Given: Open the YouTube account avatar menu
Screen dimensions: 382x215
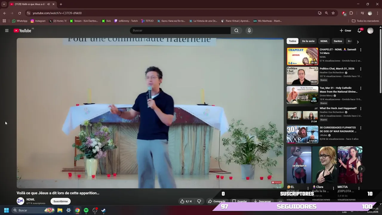Looking at the screenshot, I should [370, 30].
